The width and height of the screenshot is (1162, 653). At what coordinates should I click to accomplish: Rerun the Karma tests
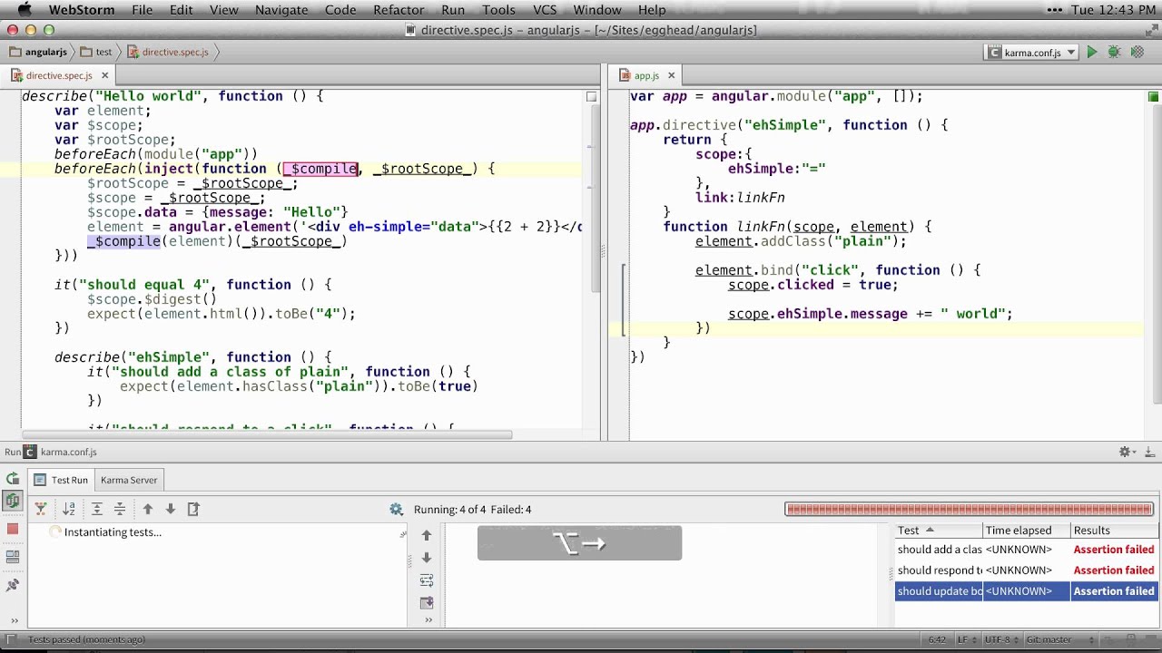click(x=13, y=479)
